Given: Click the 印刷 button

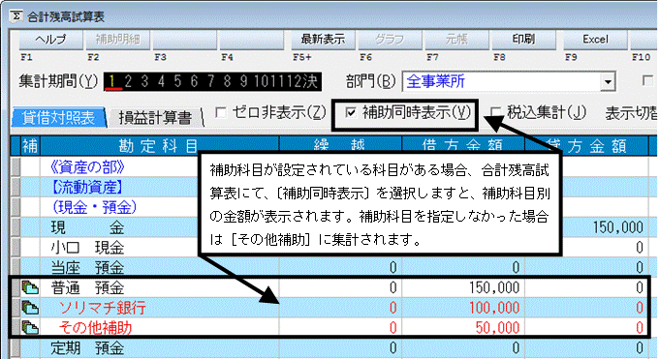Looking at the screenshot, I should coord(523,40).
